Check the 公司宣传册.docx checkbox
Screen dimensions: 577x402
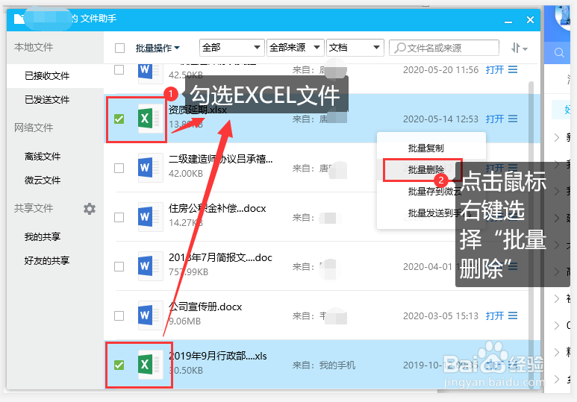(x=119, y=315)
